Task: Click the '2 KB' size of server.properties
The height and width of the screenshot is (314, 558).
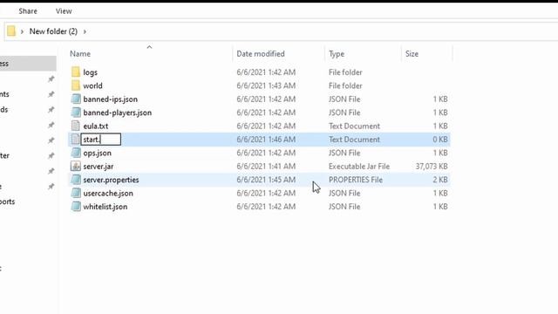Action: (x=440, y=180)
